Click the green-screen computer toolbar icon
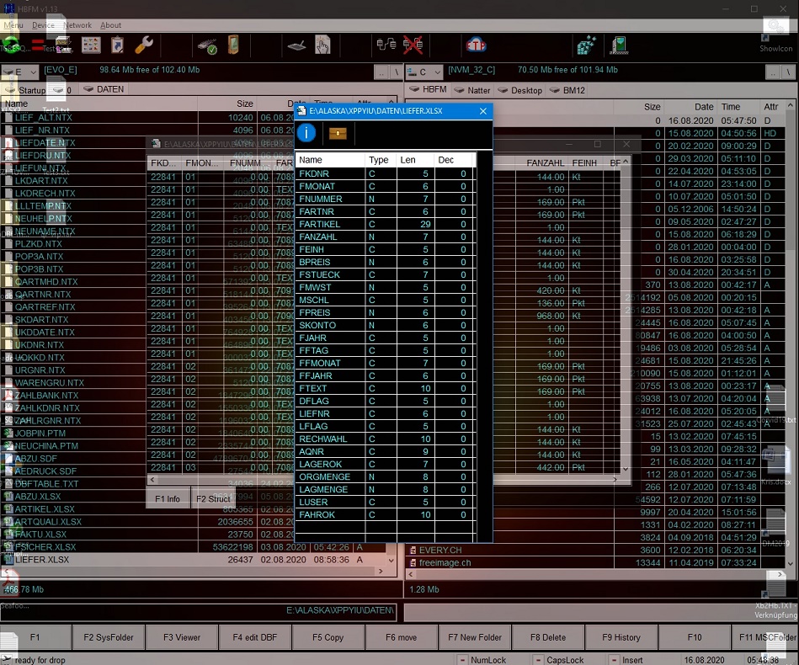799x665 pixels. pyautogui.click(x=619, y=45)
